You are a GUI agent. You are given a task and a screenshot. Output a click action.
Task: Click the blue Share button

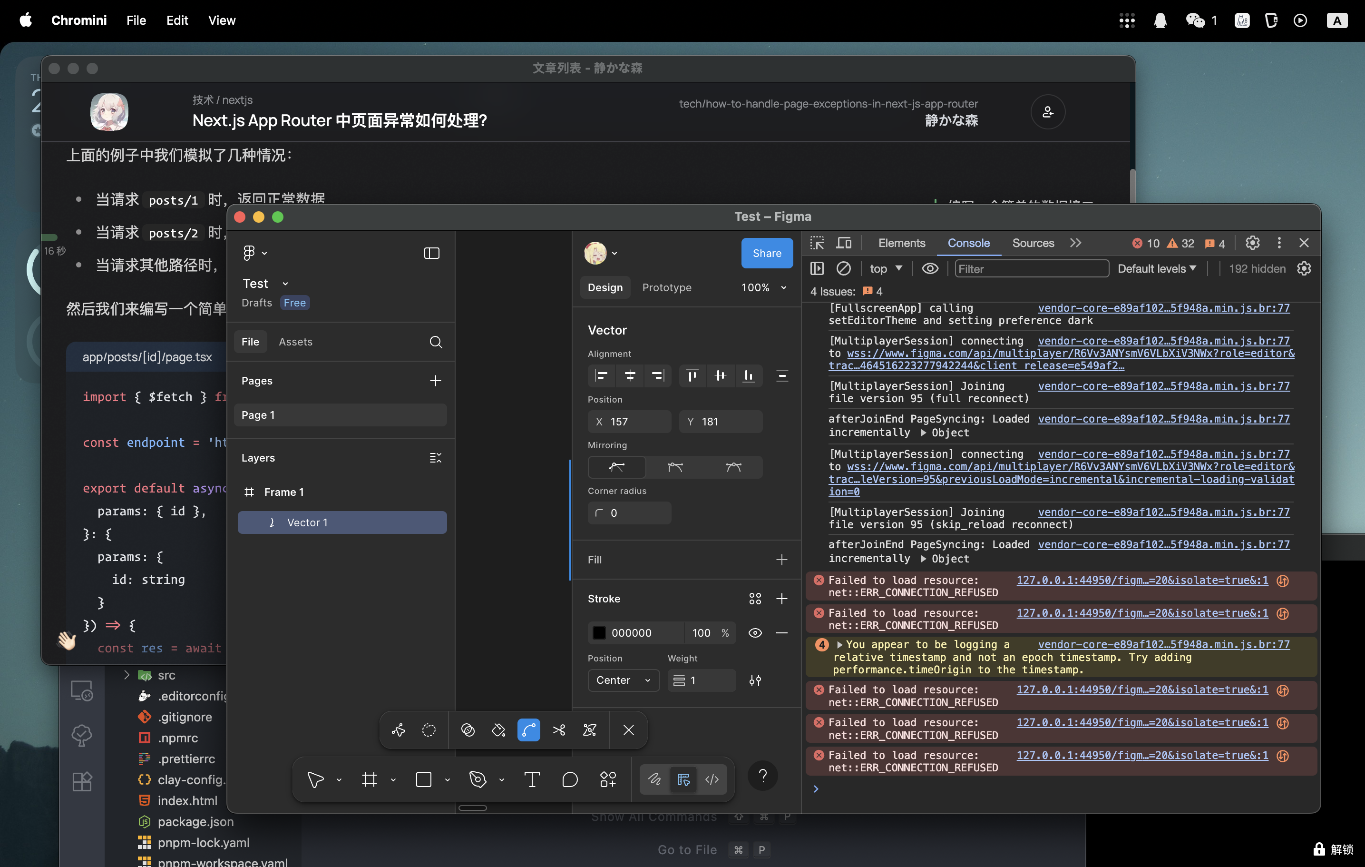click(x=766, y=254)
